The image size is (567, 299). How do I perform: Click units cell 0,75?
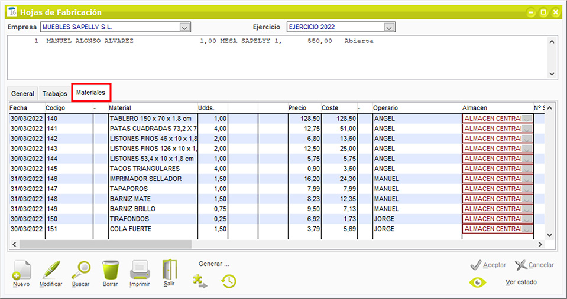click(x=213, y=209)
